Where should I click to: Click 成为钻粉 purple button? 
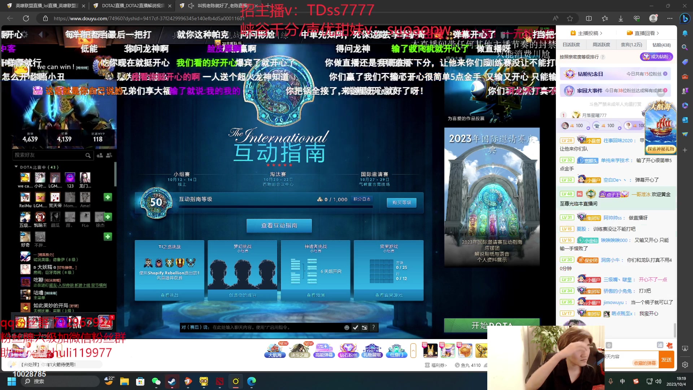click(657, 57)
